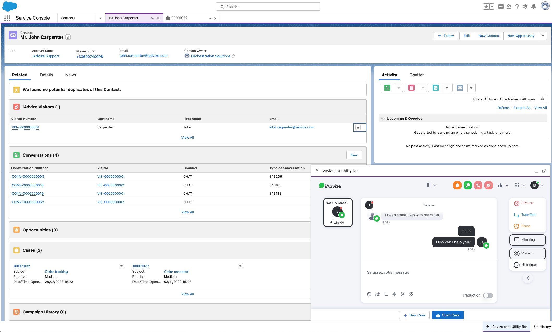
Task: Open the CONV-0000000018 conversation link
Action: [28, 185]
